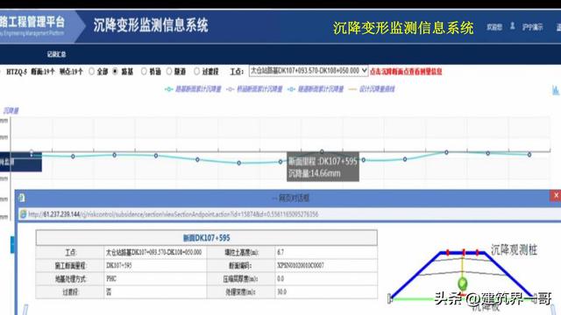561x315 pixels.
Task: Click the rightmost data point on settlement curve
Action: click(x=529, y=155)
